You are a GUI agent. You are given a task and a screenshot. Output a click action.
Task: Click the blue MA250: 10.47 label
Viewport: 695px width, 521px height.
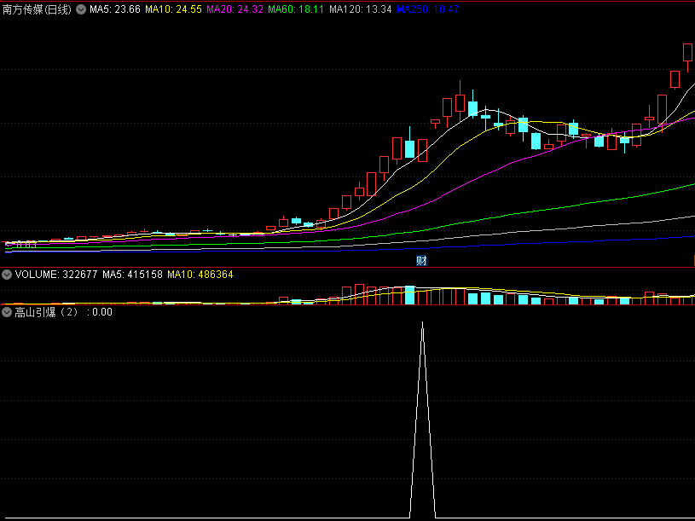coord(428,9)
